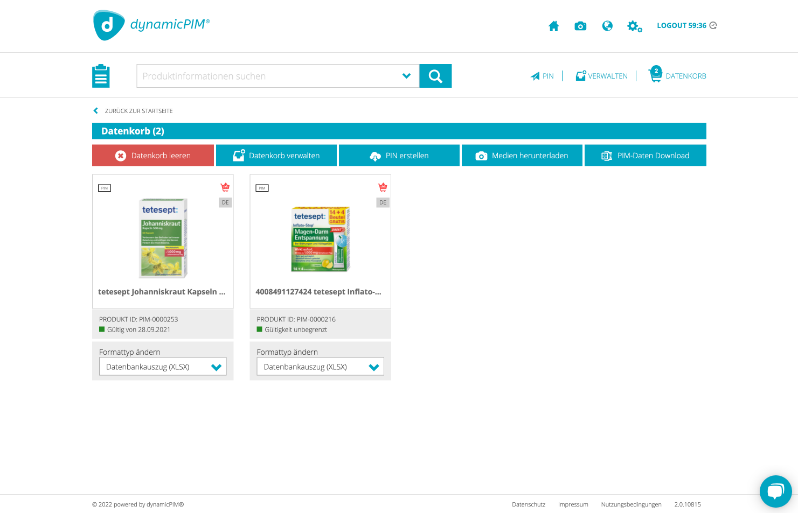Open DATENKORB cart with badge 2

point(677,75)
